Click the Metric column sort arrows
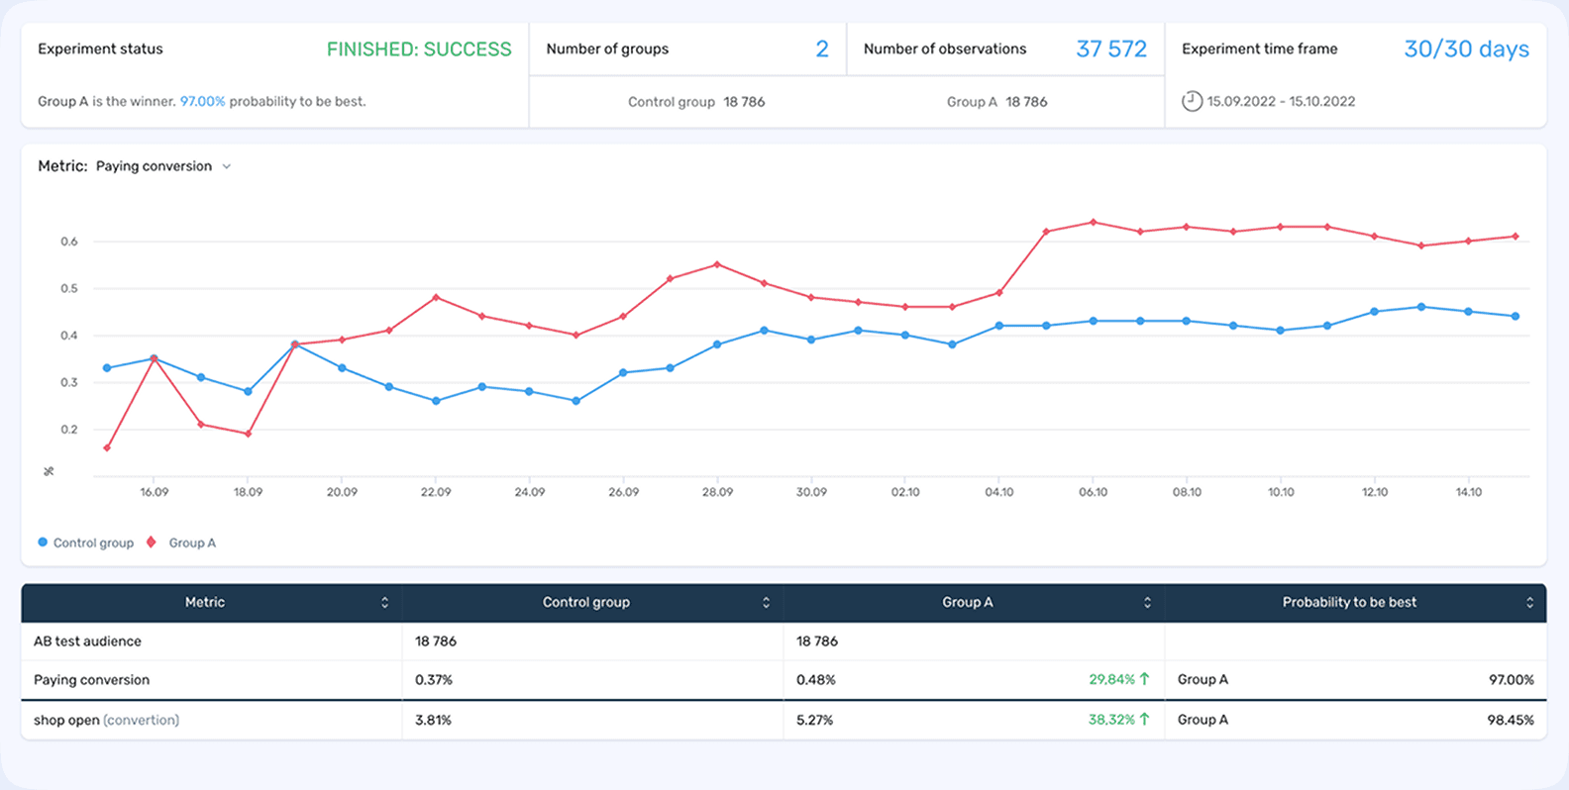 click(x=384, y=603)
